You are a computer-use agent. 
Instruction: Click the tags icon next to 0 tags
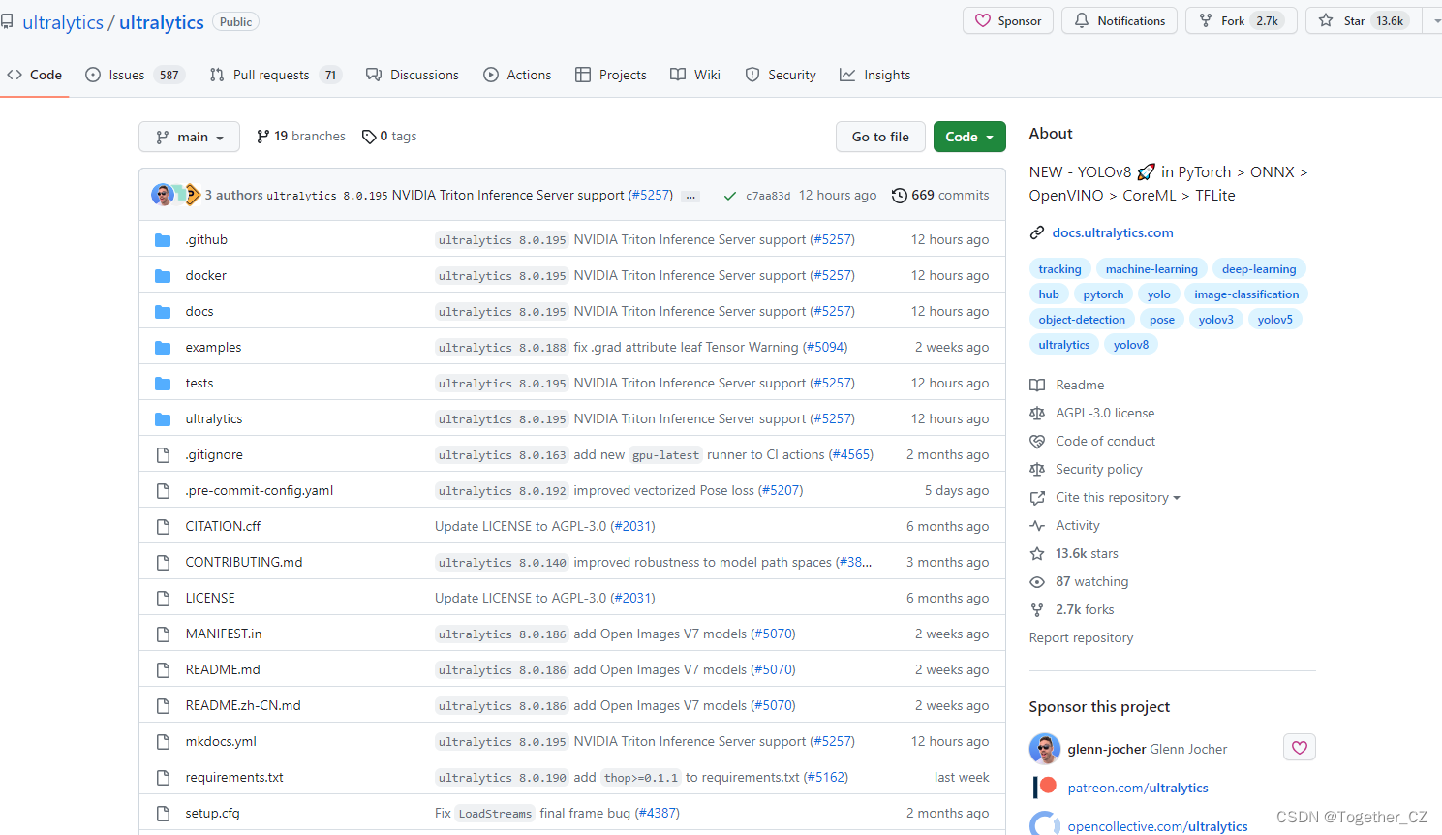[369, 137]
